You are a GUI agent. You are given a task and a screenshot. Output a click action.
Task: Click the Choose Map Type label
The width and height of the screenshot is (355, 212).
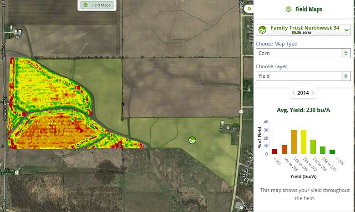tap(276, 44)
